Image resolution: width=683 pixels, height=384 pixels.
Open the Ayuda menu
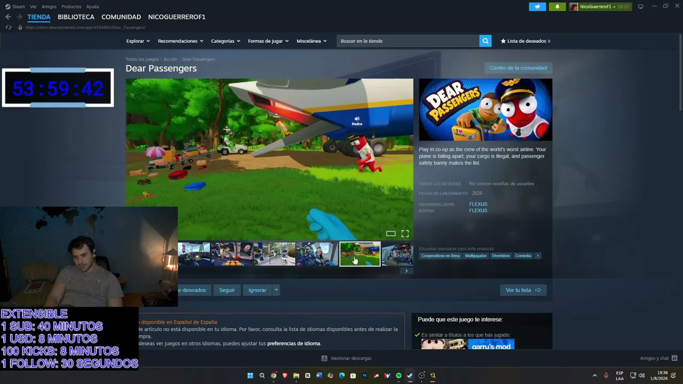click(x=92, y=7)
